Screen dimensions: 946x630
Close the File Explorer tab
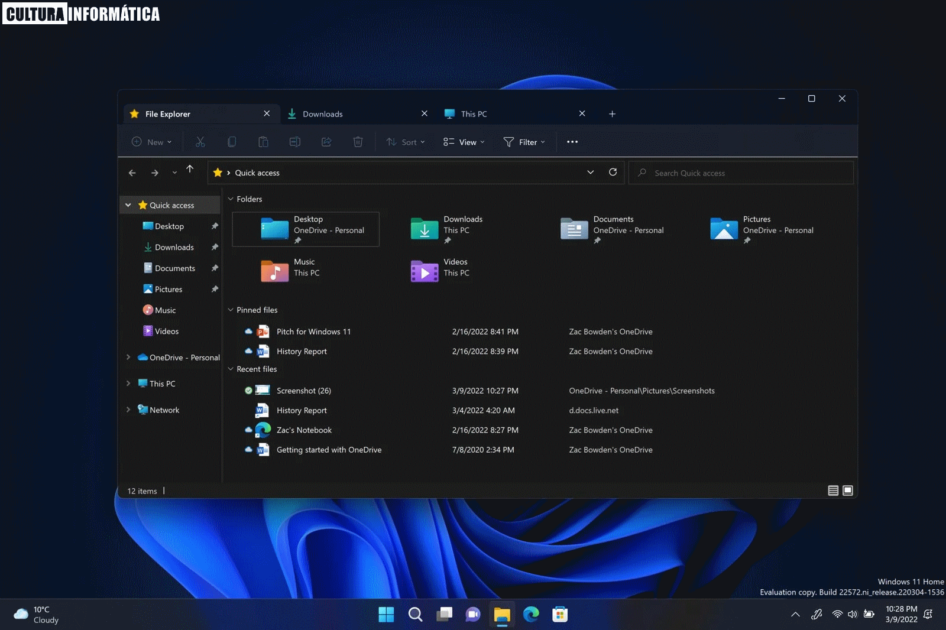(x=267, y=113)
